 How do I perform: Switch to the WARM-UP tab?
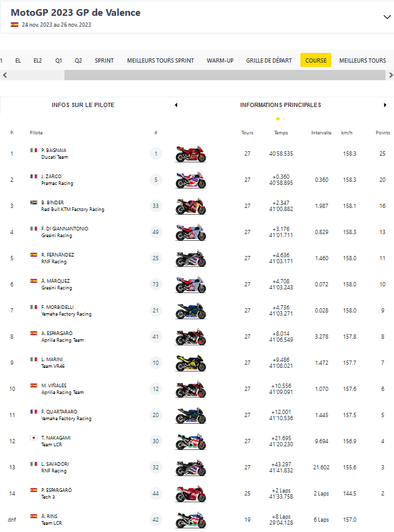click(220, 60)
